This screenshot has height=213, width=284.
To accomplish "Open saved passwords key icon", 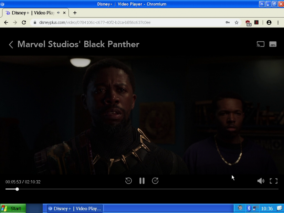I will click(x=228, y=22).
